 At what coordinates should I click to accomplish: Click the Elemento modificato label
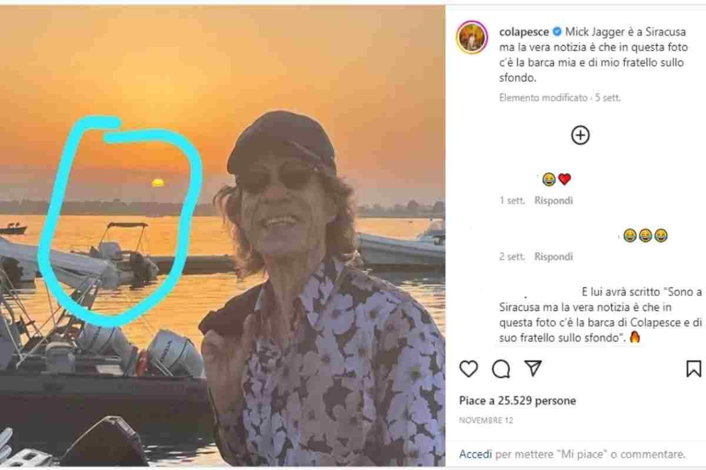(543, 98)
